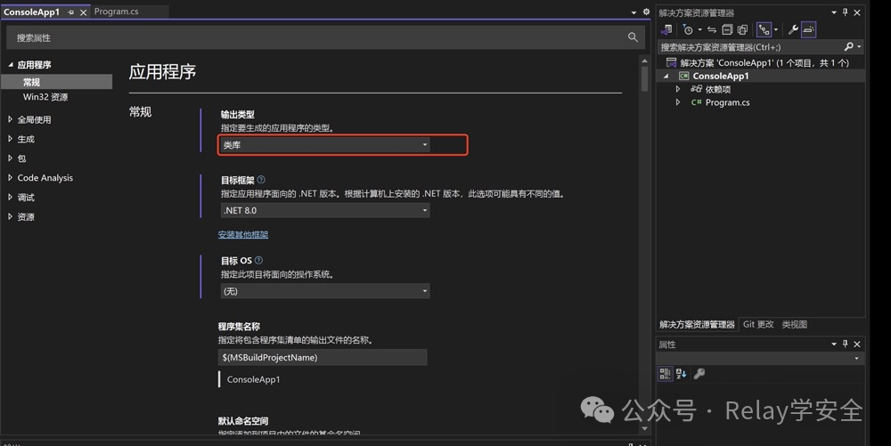Click the property page scrollbar down arrow

click(x=644, y=429)
